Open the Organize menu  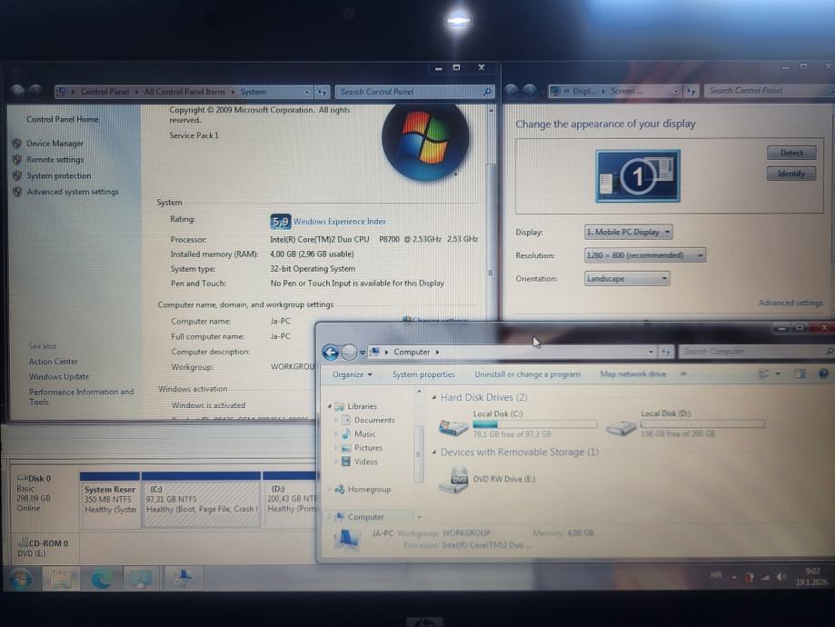(352, 374)
